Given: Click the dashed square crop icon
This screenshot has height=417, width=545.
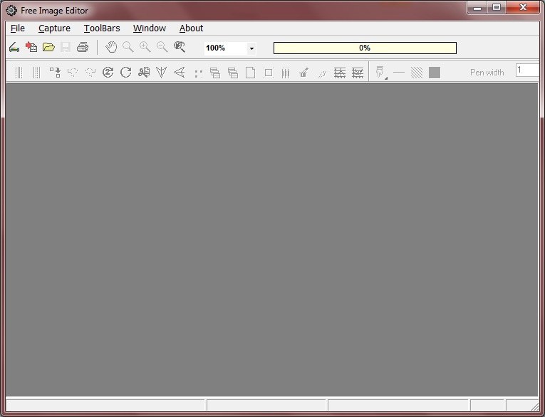Looking at the screenshot, I should [x=269, y=73].
